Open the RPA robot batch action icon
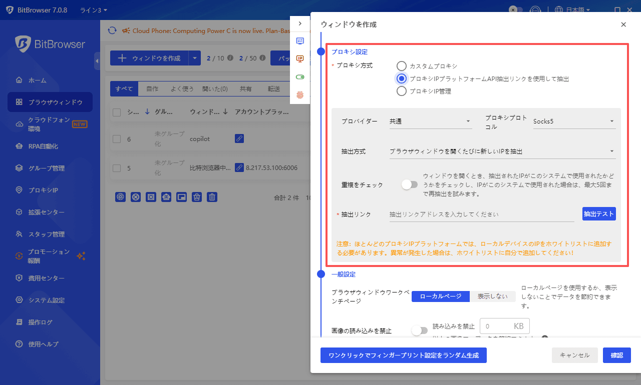 click(166, 196)
